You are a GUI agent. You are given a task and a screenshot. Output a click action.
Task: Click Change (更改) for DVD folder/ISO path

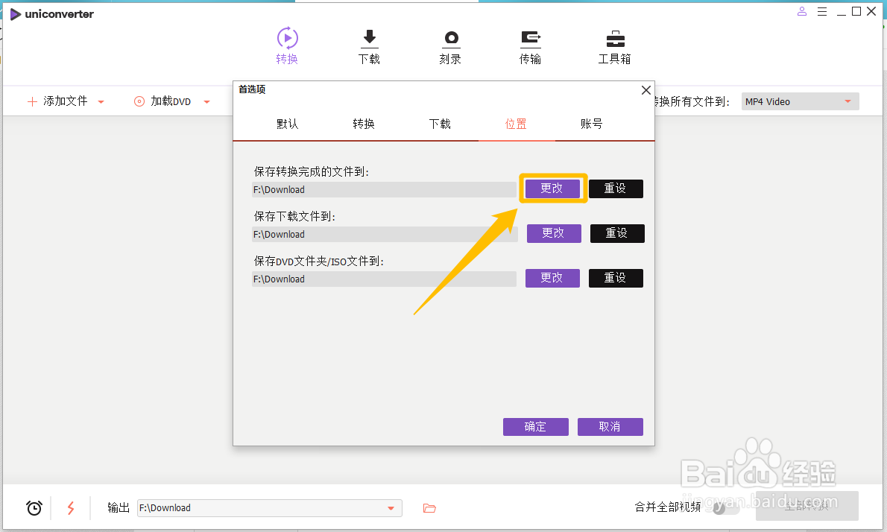tap(552, 278)
